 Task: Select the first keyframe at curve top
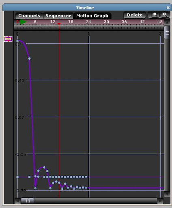[x=17, y=41]
